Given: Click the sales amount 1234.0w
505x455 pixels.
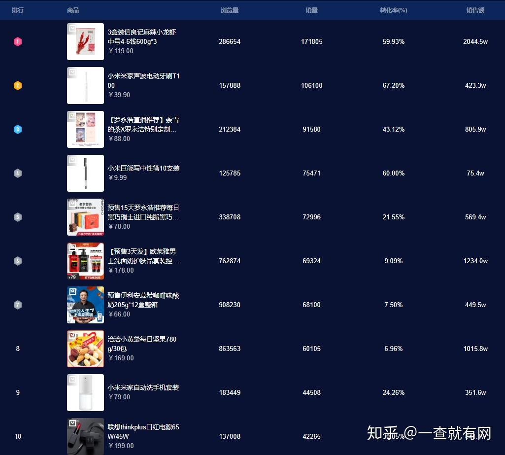Looking at the screenshot, I should 475,261.
